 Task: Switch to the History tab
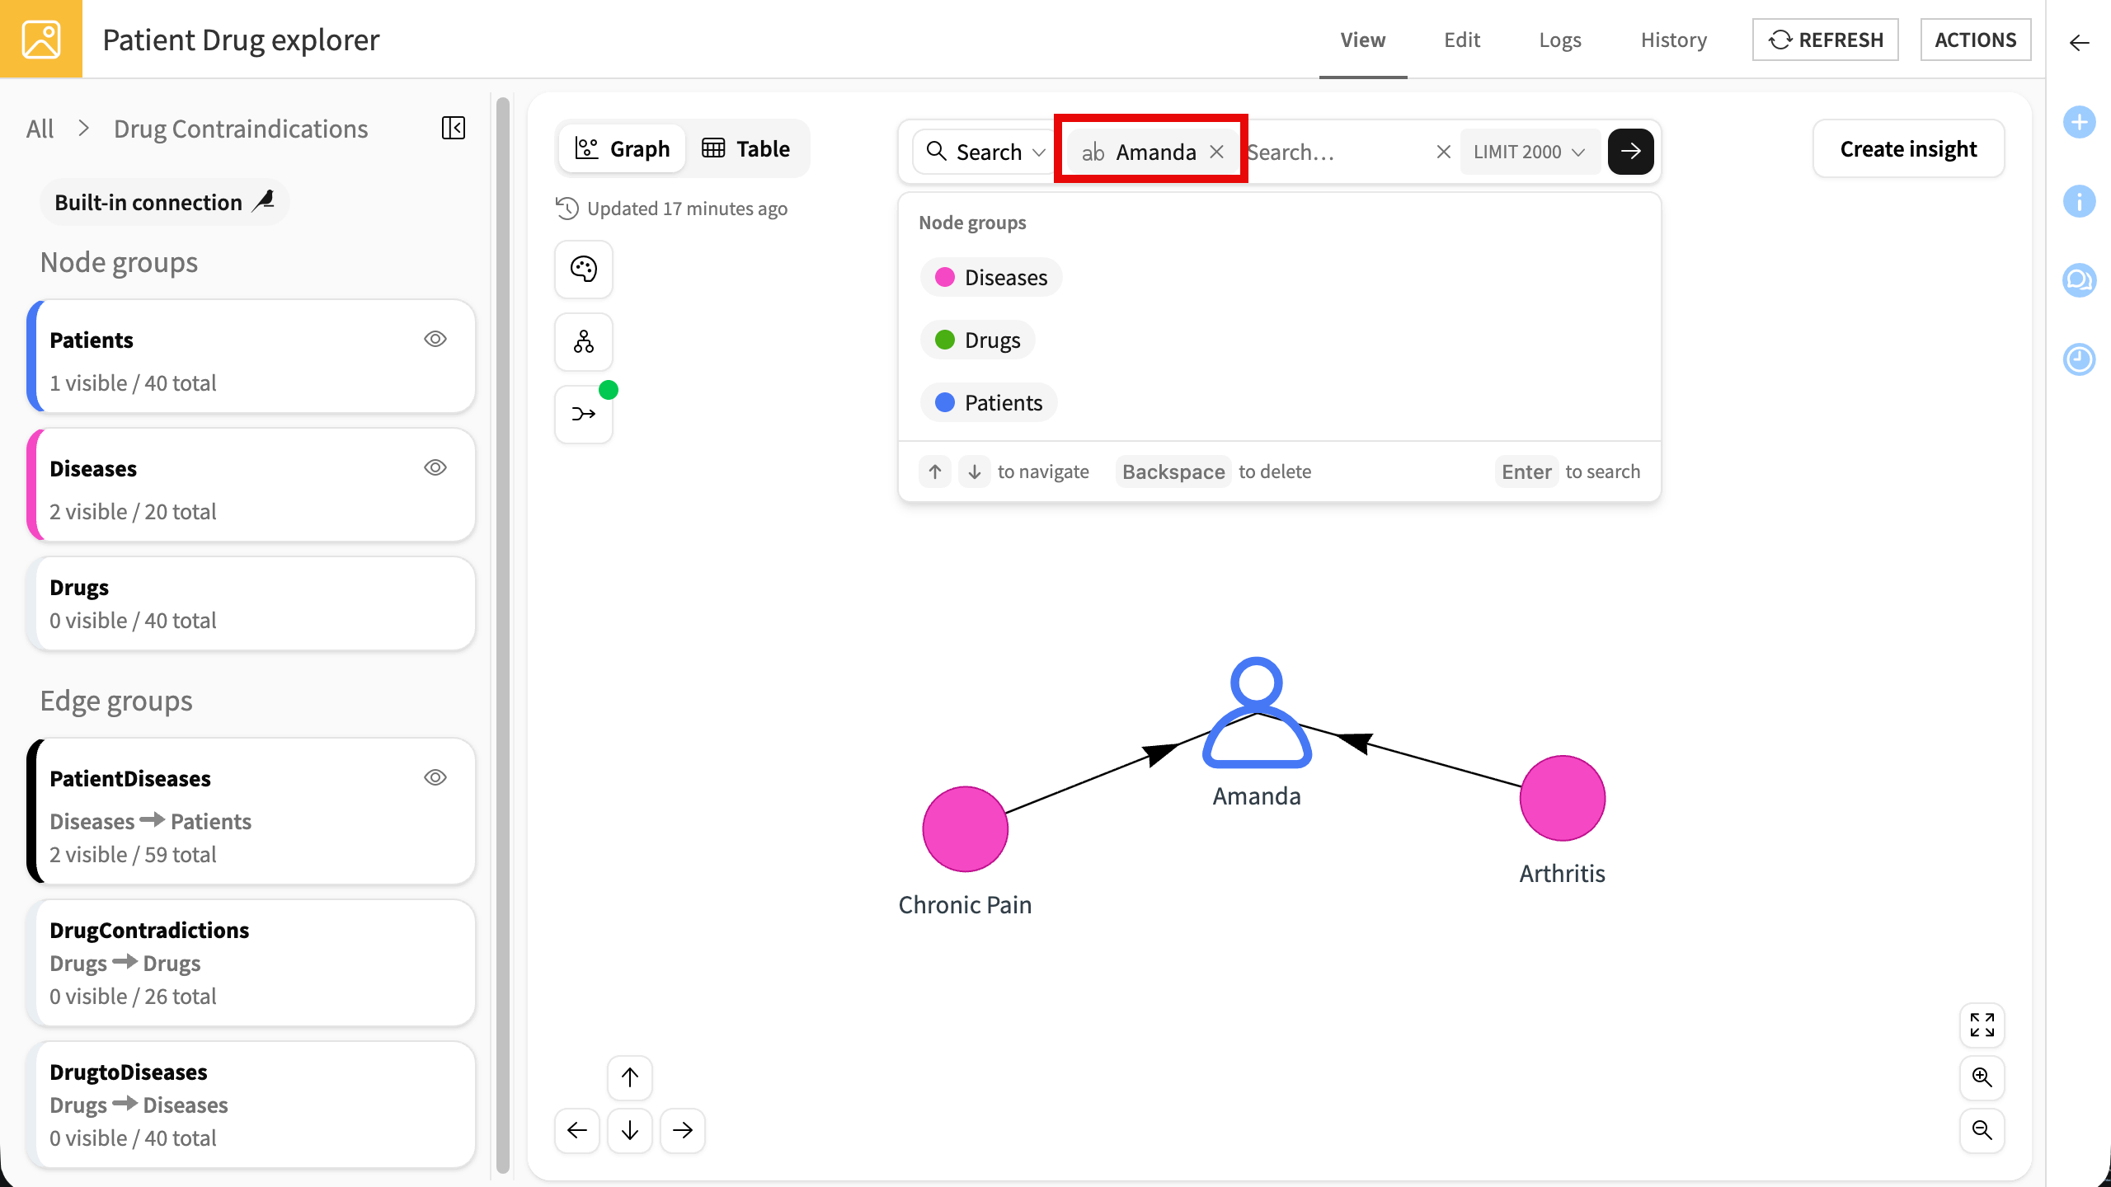[x=1673, y=40]
